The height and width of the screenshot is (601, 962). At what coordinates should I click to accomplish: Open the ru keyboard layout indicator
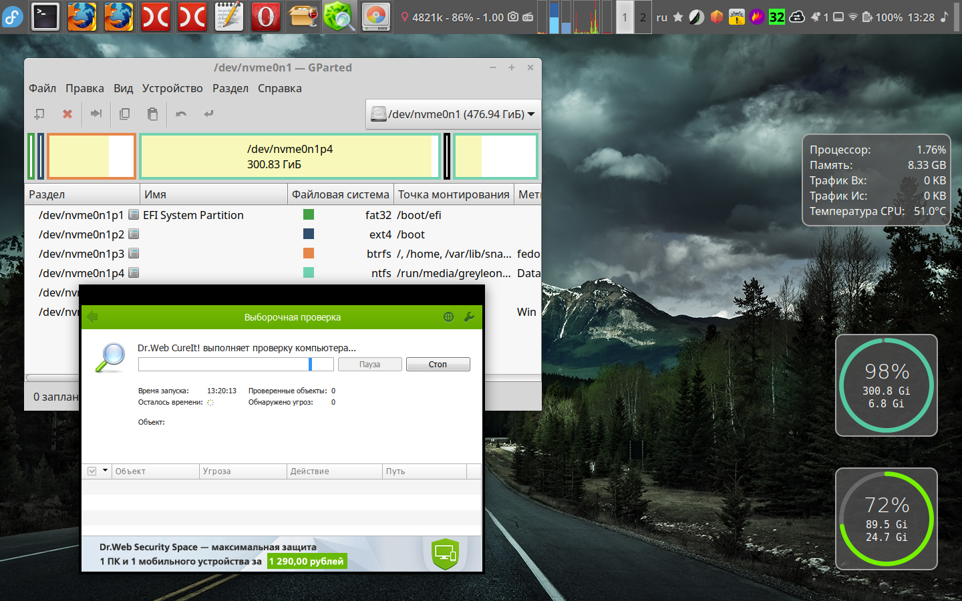[x=661, y=17]
